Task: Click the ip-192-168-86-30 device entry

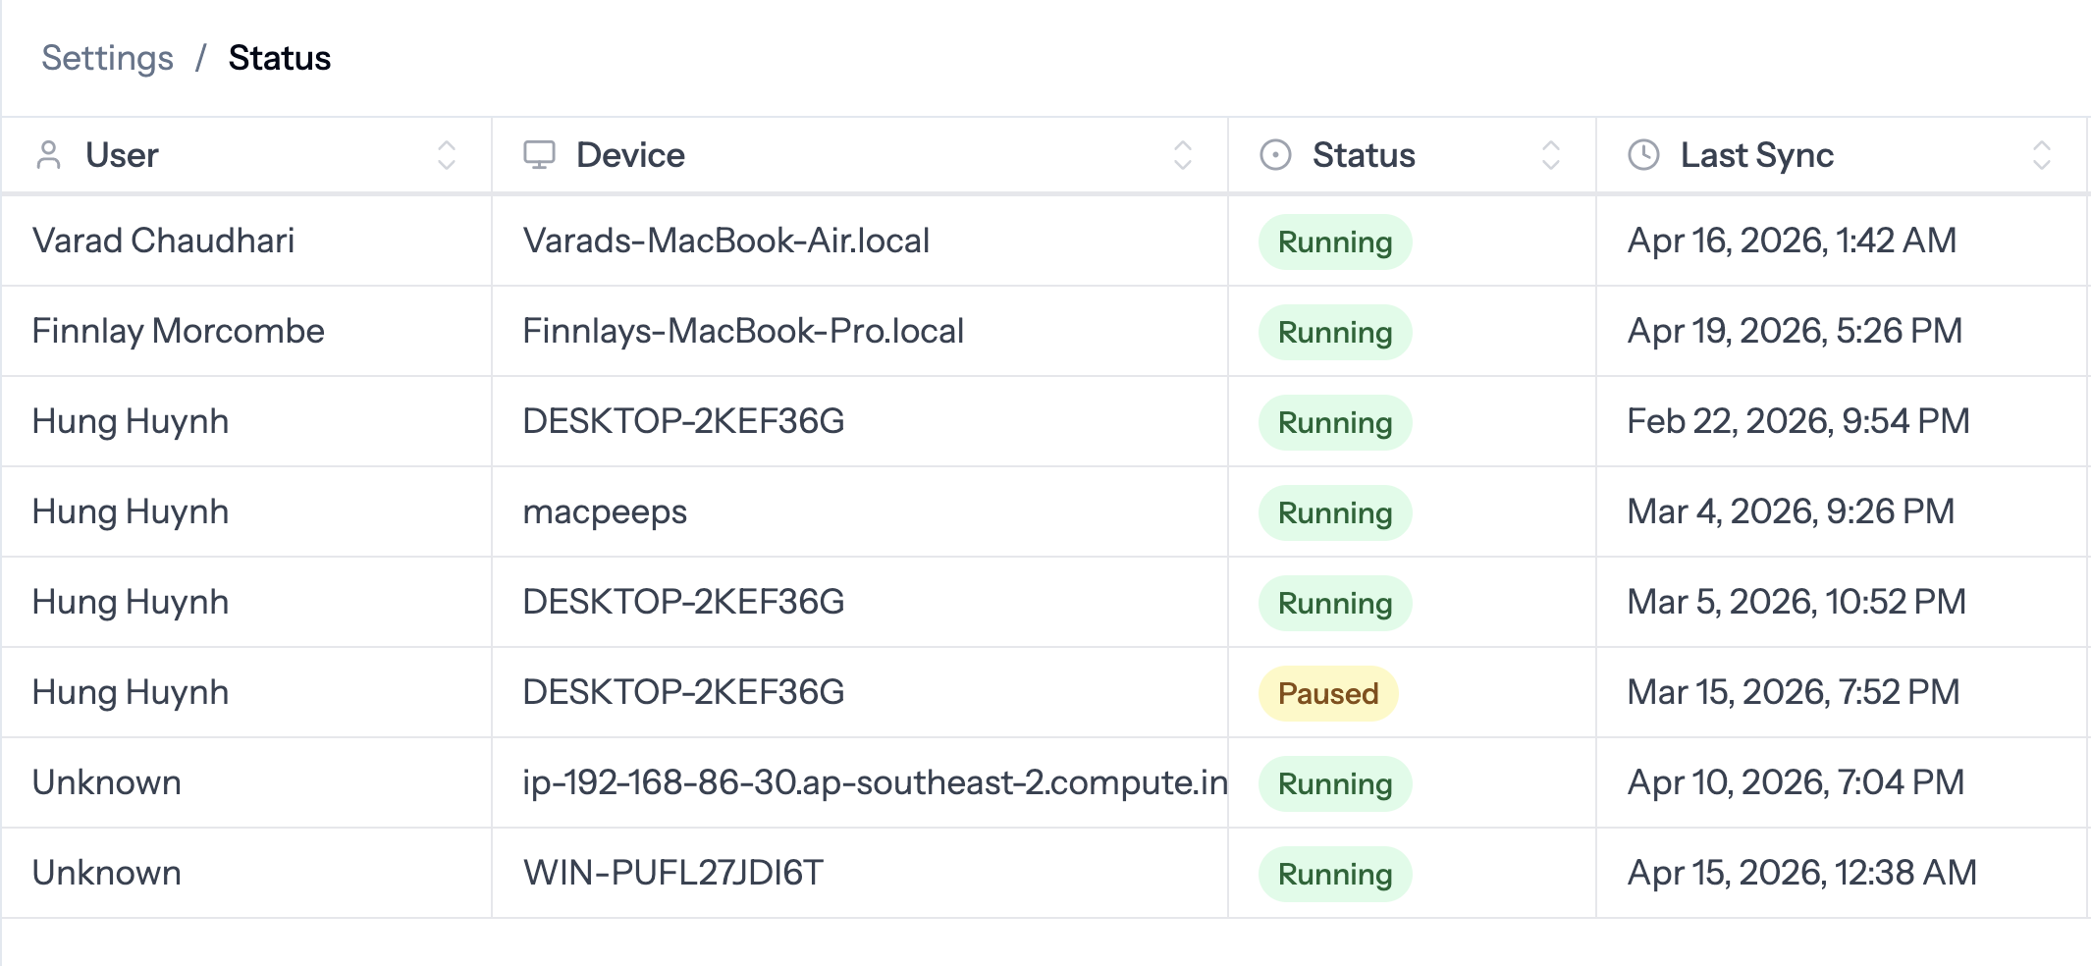Action: (874, 782)
